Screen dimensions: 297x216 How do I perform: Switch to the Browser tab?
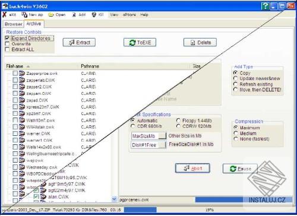14,24
